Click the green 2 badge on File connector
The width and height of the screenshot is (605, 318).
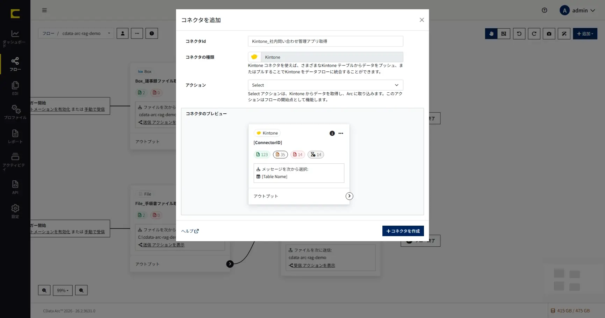pos(142,215)
